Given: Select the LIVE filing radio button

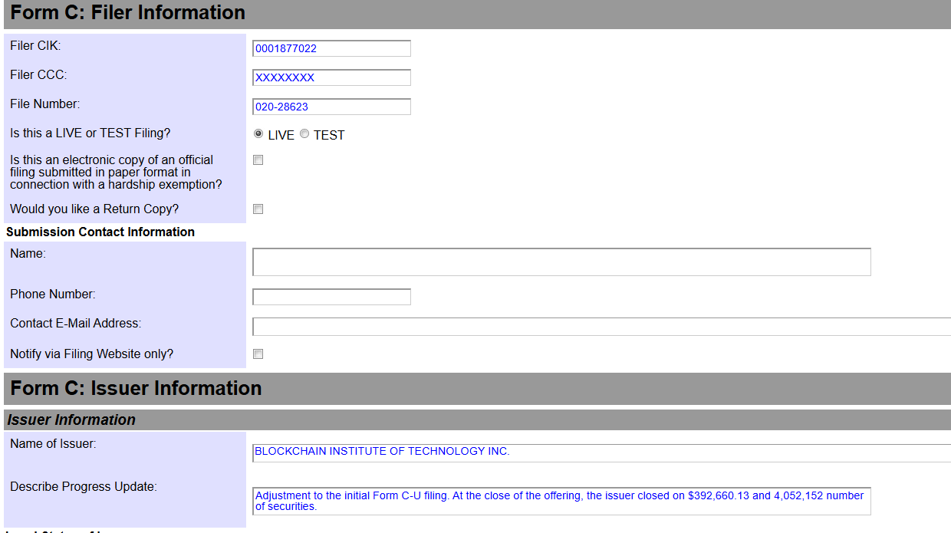Looking at the screenshot, I should coord(258,134).
